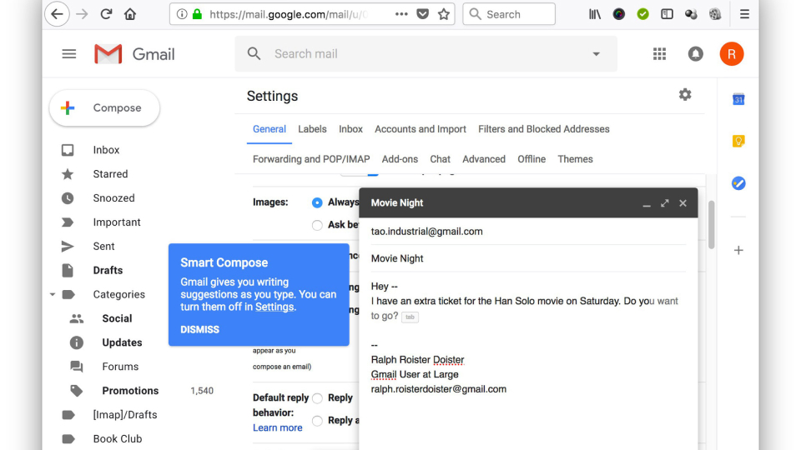Click the settings page vertical scrollbar
Viewport: 801px width, 450px height.
[x=711, y=224]
